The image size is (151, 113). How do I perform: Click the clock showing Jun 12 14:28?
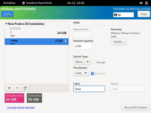coord(75,3)
